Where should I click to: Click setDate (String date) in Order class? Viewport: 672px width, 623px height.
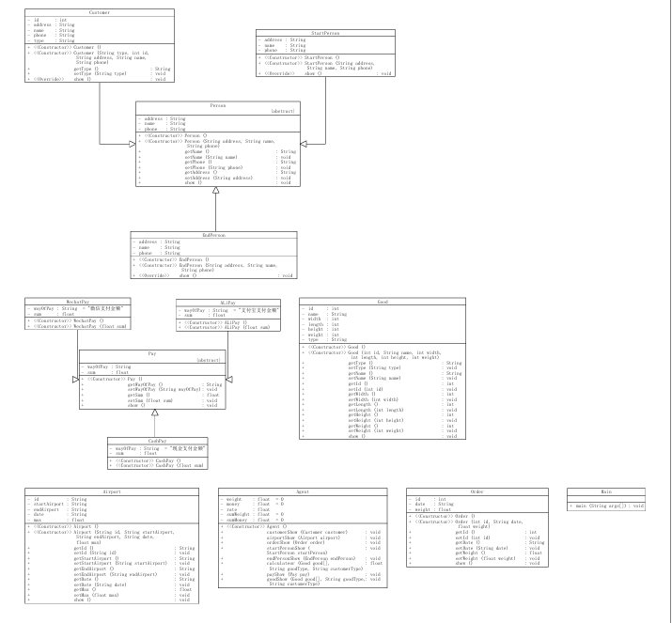[475, 548]
